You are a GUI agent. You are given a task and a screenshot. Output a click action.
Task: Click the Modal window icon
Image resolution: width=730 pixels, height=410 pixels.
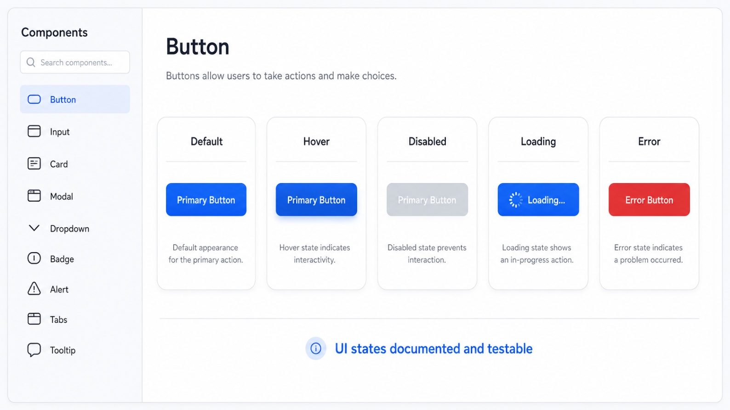pyautogui.click(x=34, y=196)
